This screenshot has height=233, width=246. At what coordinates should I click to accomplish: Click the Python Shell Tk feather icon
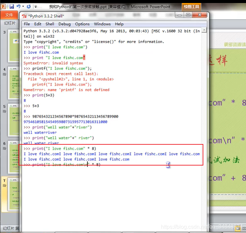tap(24, 16)
